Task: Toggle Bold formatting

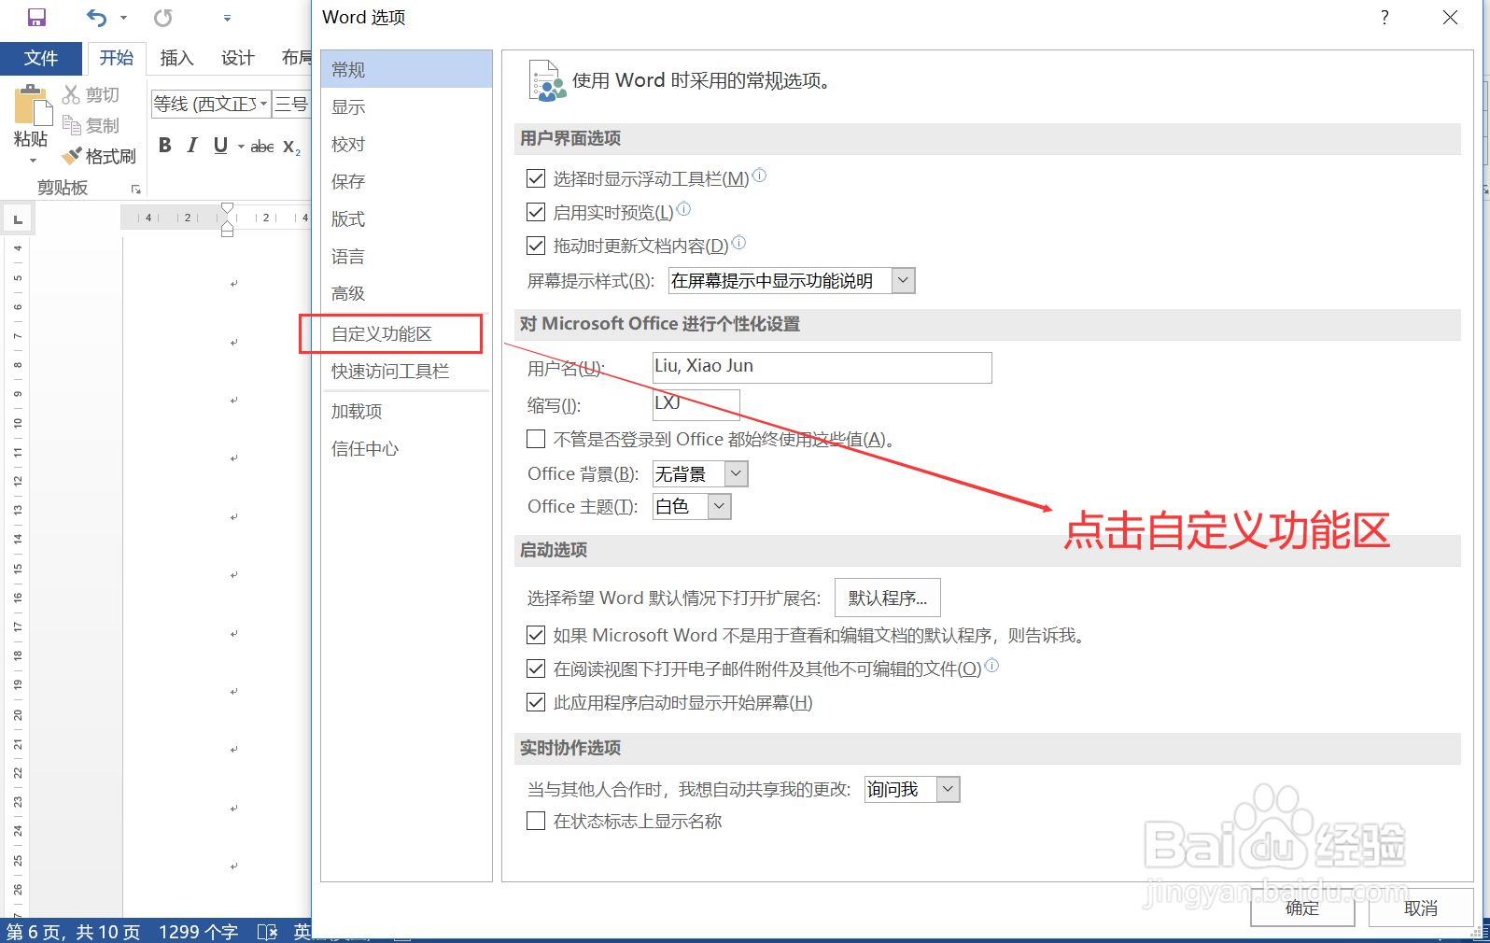Action: (x=165, y=145)
